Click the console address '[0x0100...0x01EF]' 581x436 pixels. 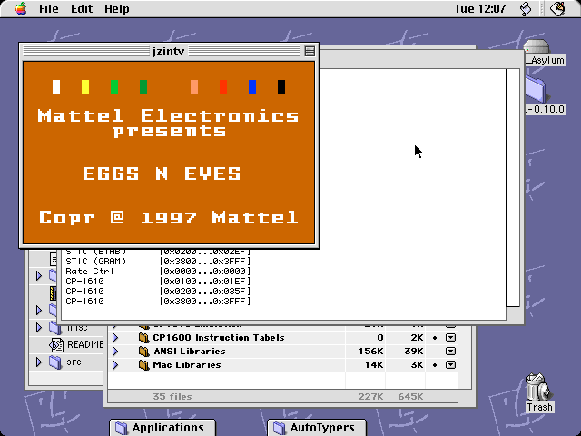(205, 282)
